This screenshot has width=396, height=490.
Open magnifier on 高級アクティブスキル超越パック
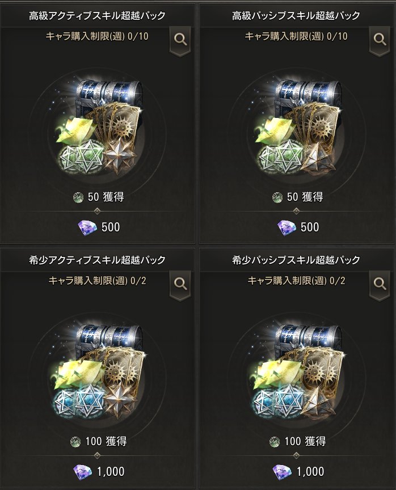tap(180, 40)
